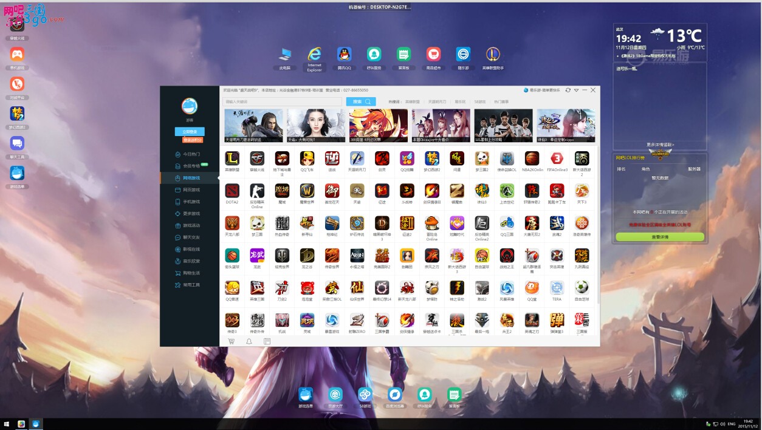This screenshot has height=430, width=762.
Task: Launch 最终幻想14 game icon
Action: [382, 287]
